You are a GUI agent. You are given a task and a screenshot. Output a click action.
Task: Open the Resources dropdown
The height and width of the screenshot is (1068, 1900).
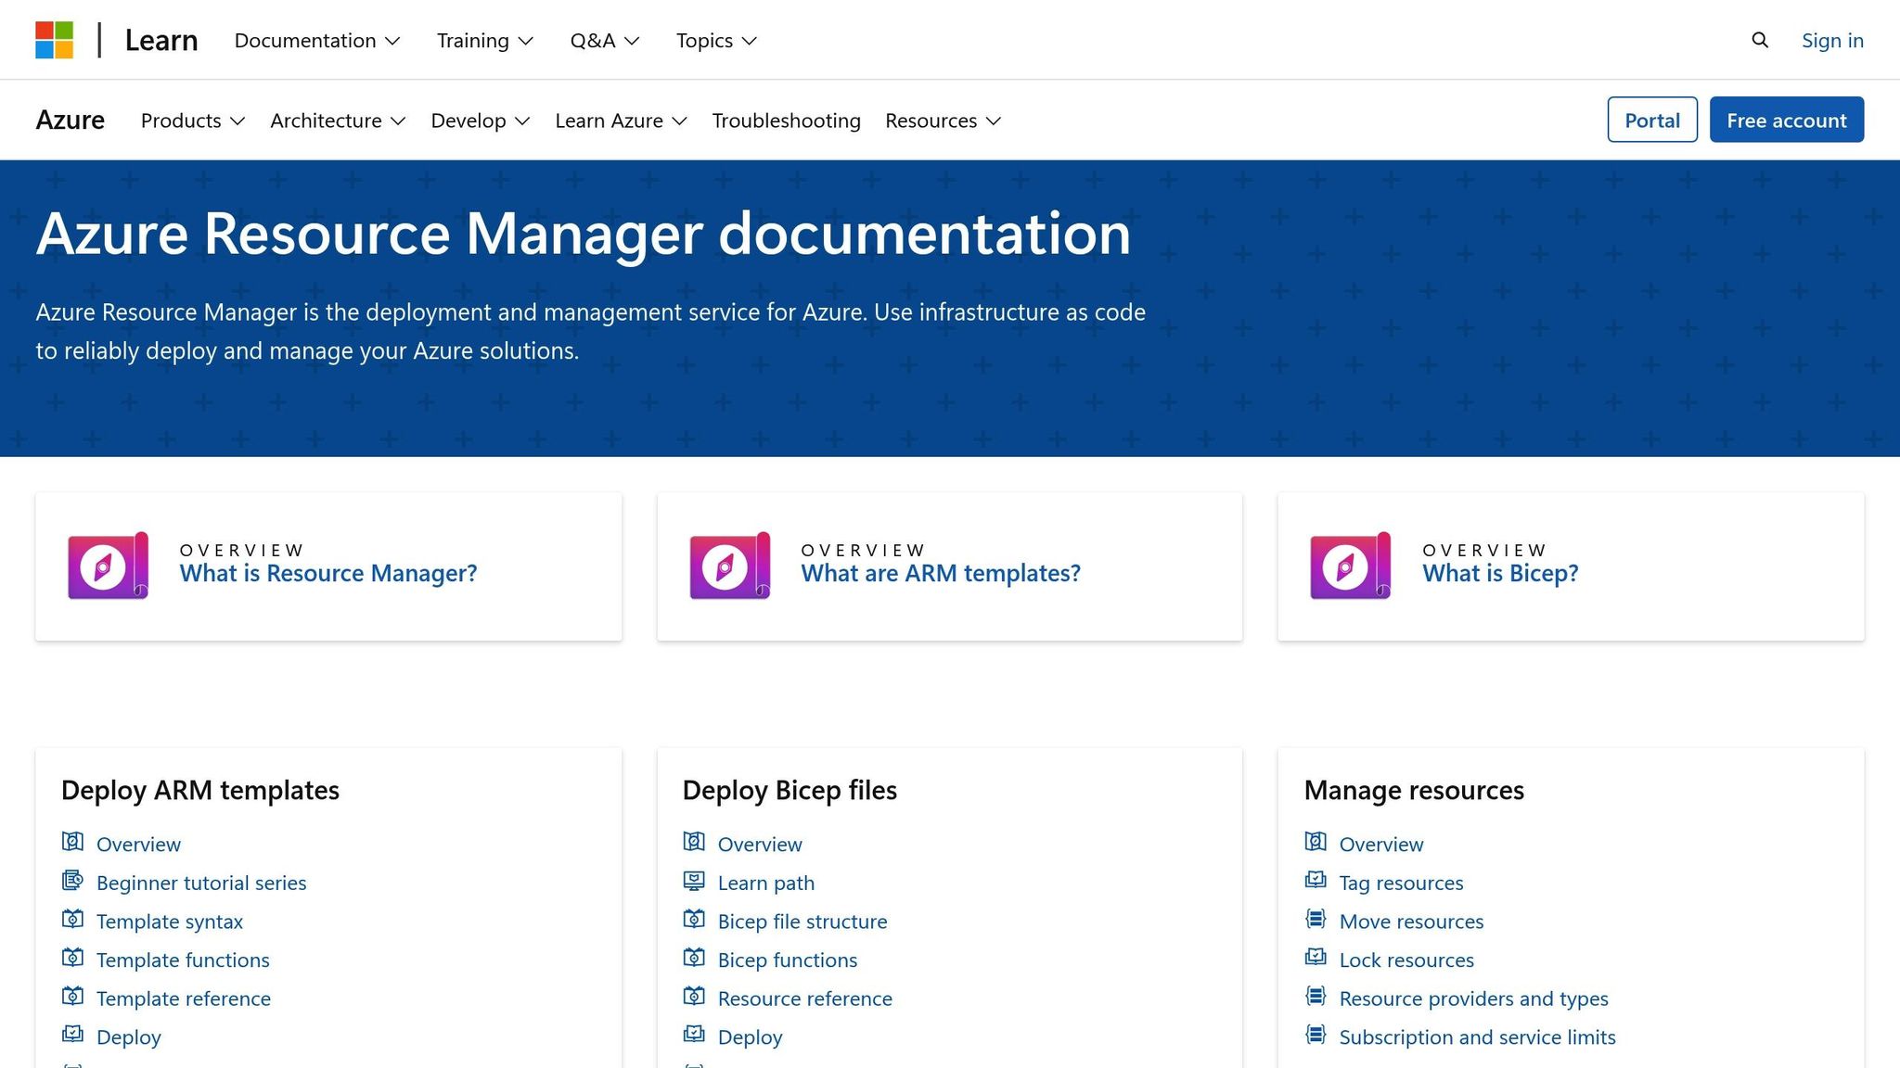click(x=942, y=120)
